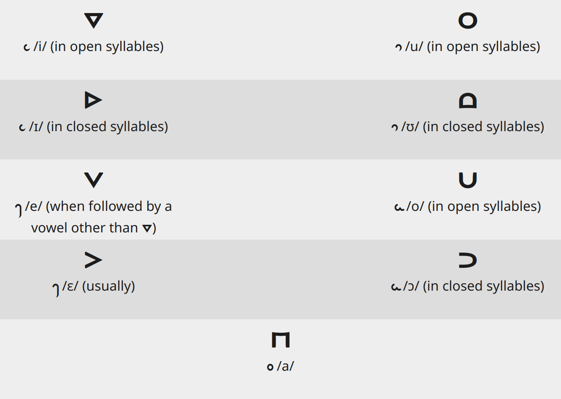Click the downward-pointing triangle glyph above /i/
Screen dimensions: 561x399
pyautogui.click(x=93, y=20)
